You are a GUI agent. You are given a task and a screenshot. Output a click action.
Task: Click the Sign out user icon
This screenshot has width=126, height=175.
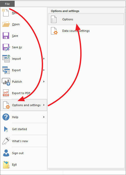coord(6,153)
